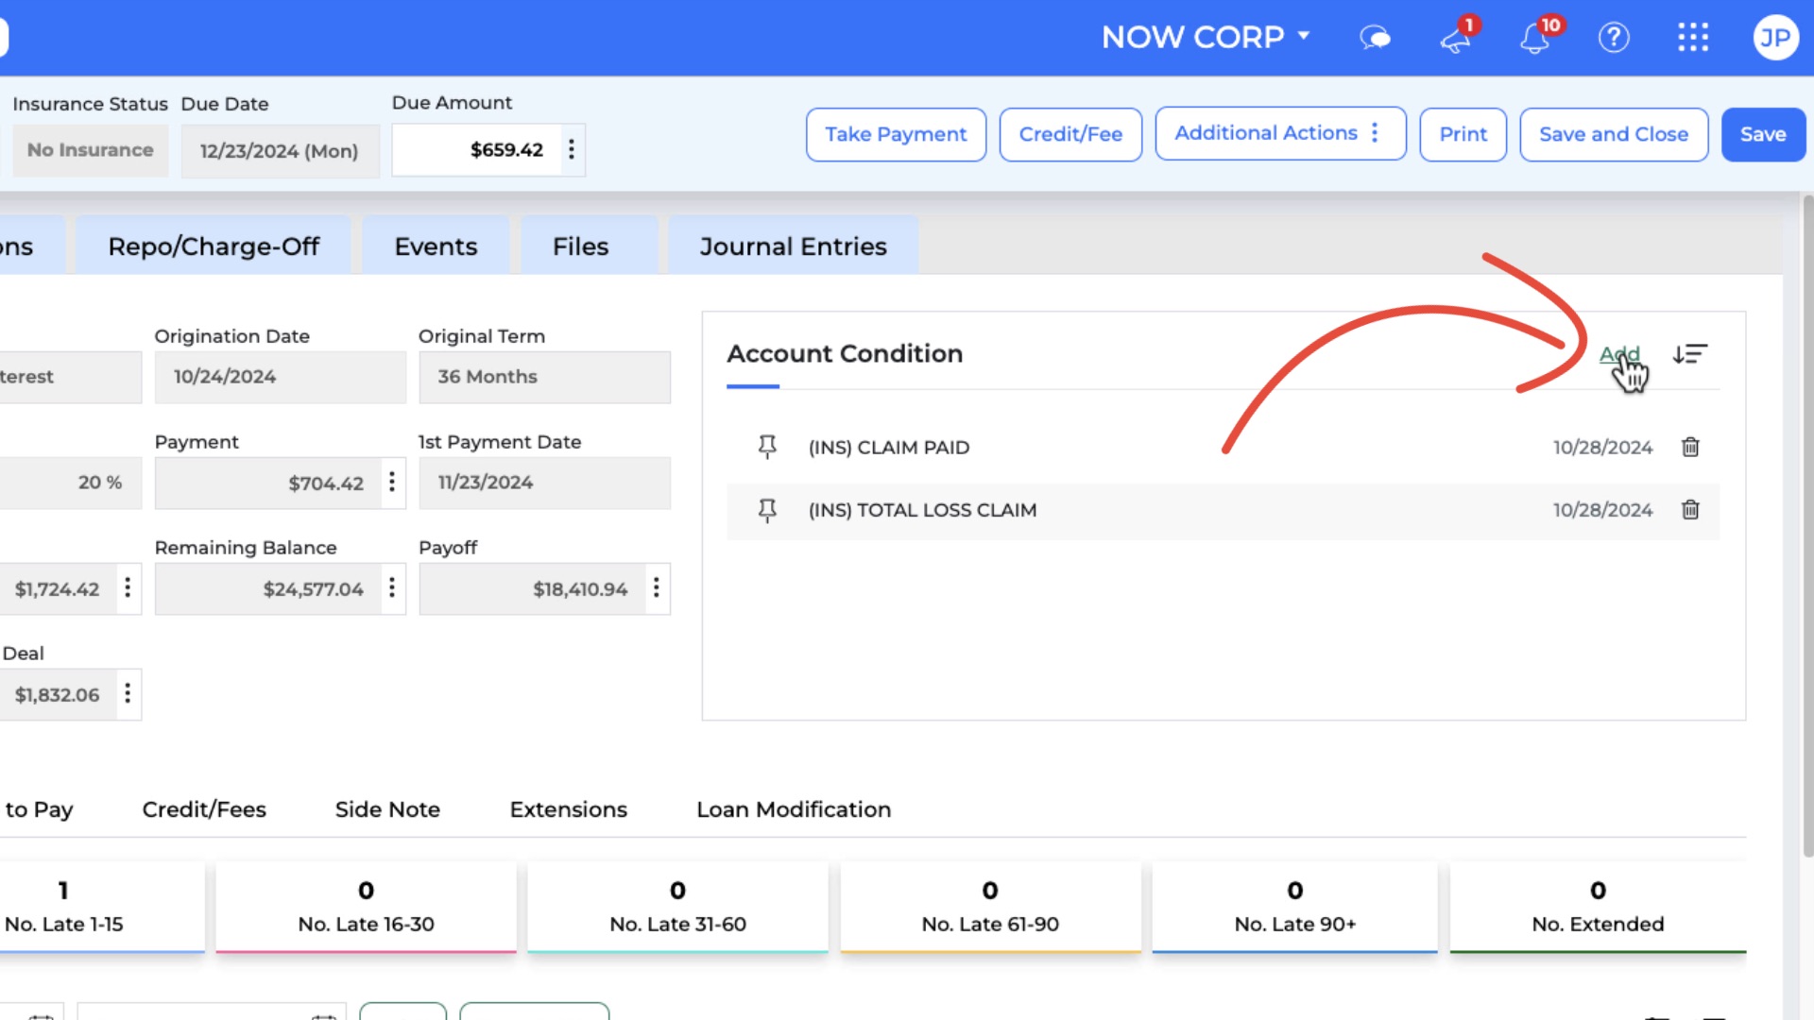Open the Remaining Balance options menu
Viewport: 1814px width, 1020px height.
click(392, 588)
